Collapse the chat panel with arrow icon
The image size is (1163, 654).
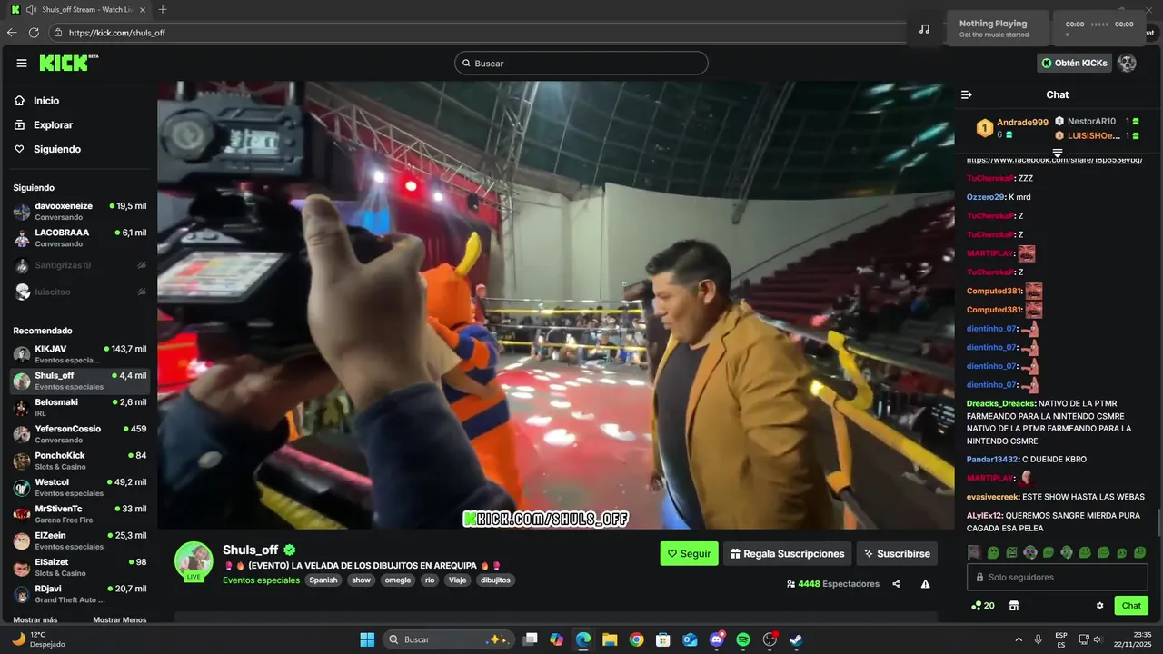(x=967, y=94)
